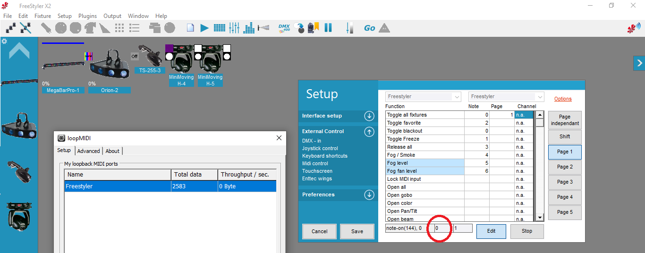Switch to the Advanced tab in loopMIDI

(x=89, y=151)
